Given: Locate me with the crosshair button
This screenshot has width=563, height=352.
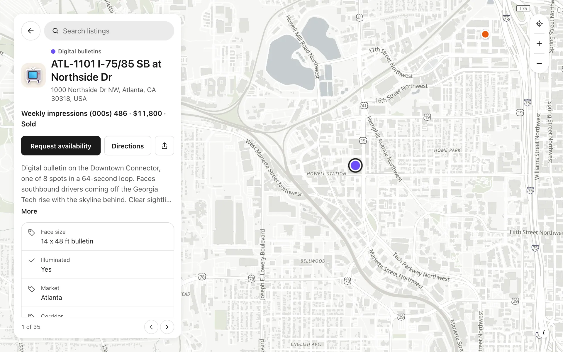Looking at the screenshot, I should 539,24.
